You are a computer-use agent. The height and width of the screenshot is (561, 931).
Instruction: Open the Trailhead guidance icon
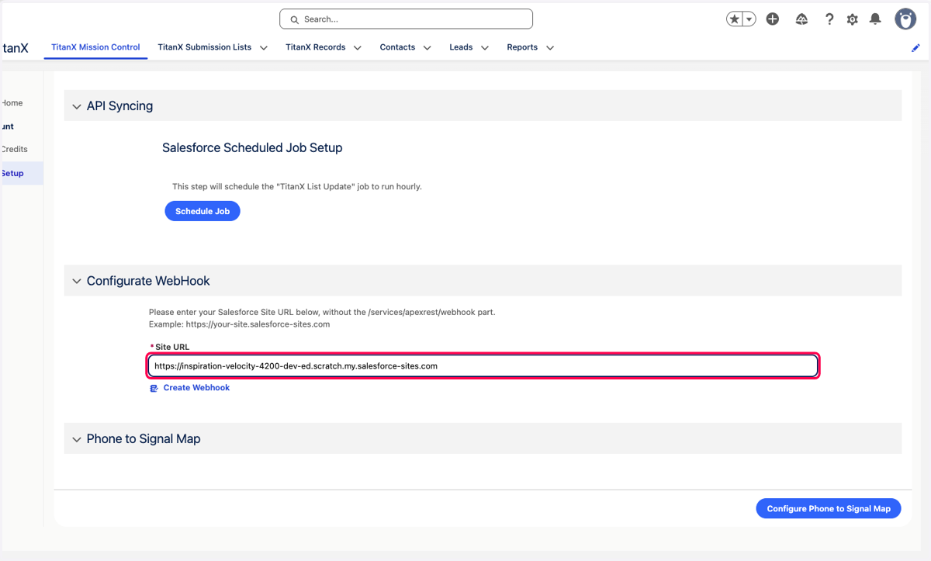tap(802, 19)
